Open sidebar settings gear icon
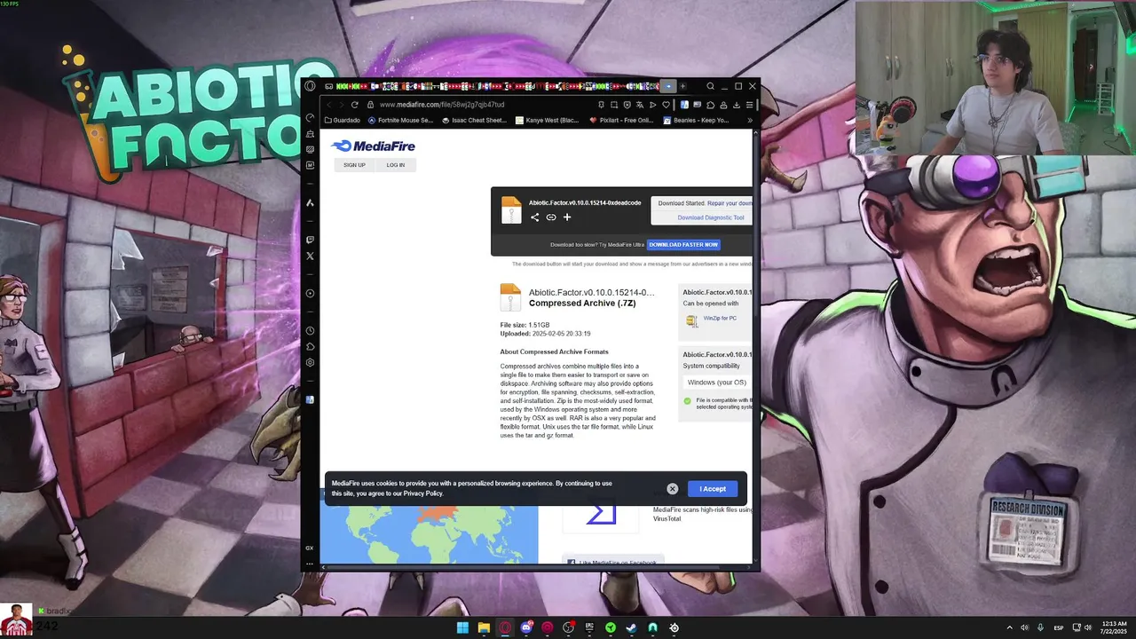The height and width of the screenshot is (639, 1136). 310,362
